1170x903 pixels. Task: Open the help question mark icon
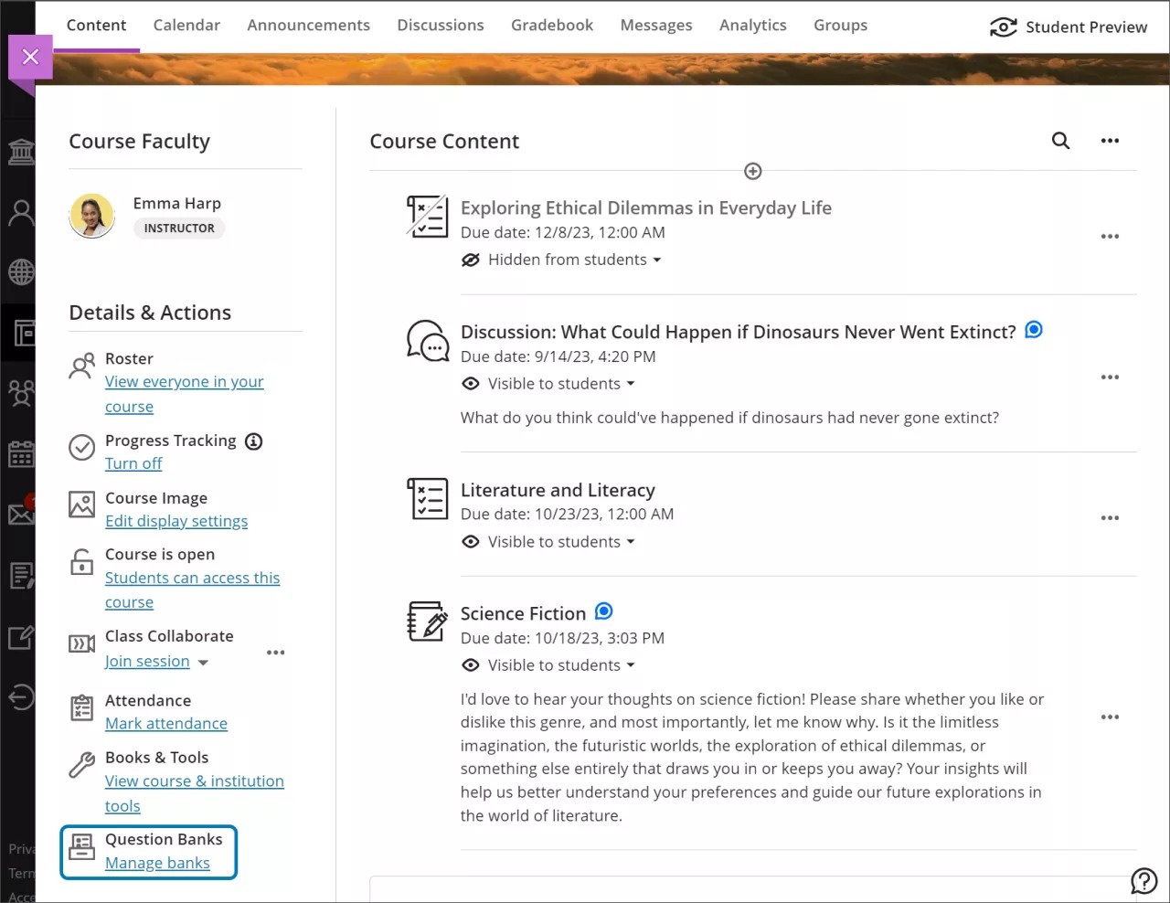[1143, 880]
